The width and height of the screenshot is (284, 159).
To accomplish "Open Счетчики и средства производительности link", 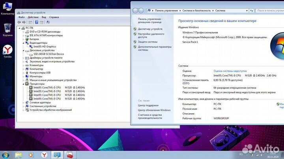I will (150, 116).
